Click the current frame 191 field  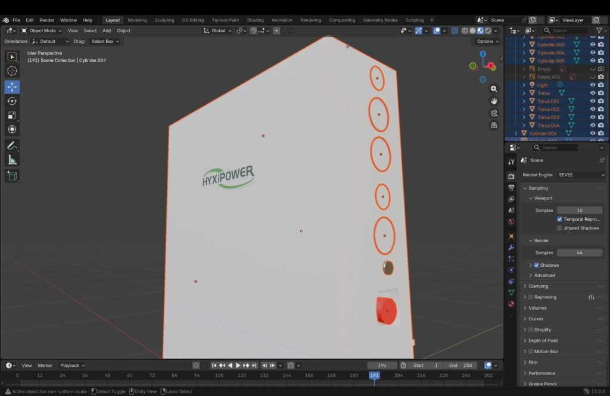[x=382, y=365]
